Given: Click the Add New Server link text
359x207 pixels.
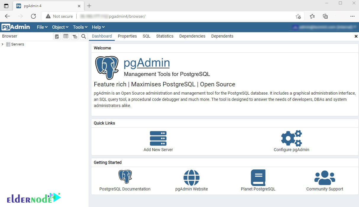Looking at the screenshot, I should point(158,150).
